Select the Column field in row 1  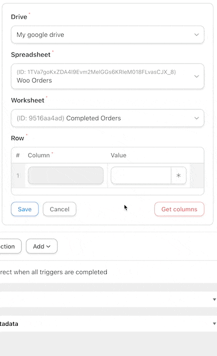(66, 175)
